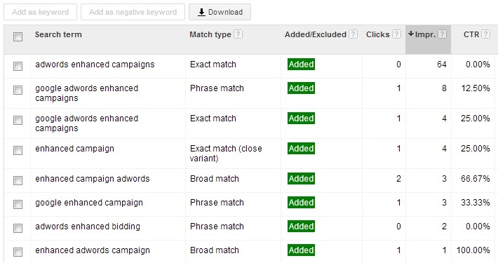Open the CTR column help icon
The width and height of the screenshot is (498, 263).
click(485, 34)
